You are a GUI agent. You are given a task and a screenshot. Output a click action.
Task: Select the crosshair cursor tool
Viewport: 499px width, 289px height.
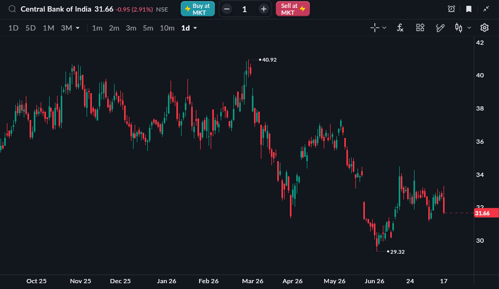tap(374, 28)
